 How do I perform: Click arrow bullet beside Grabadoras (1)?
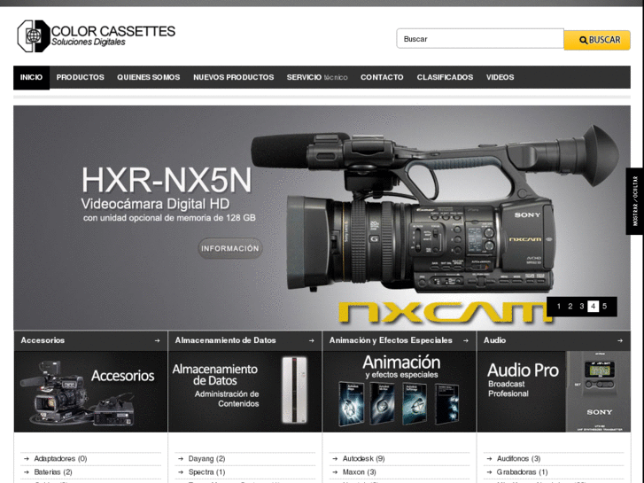pyautogui.click(x=489, y=472)
